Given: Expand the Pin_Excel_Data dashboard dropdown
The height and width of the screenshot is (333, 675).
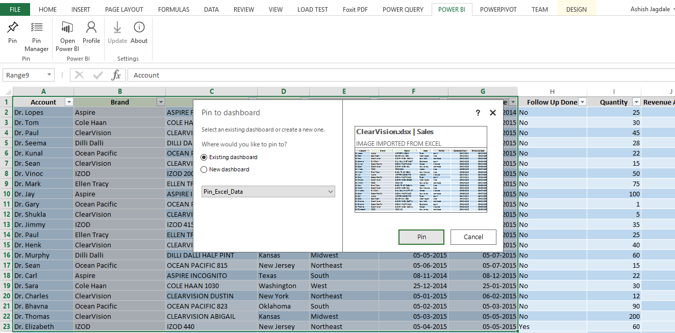Looking at the screenshot, I should click(331, 192).
